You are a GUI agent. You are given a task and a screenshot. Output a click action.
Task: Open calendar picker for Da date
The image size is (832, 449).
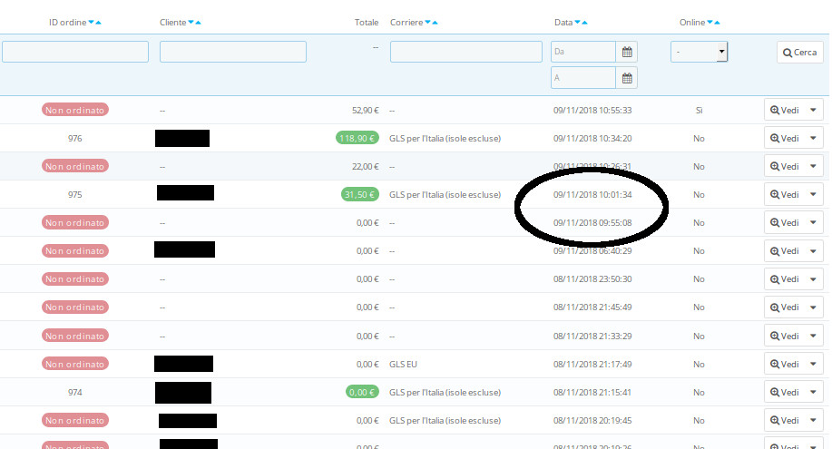click(x=627, y=52)
